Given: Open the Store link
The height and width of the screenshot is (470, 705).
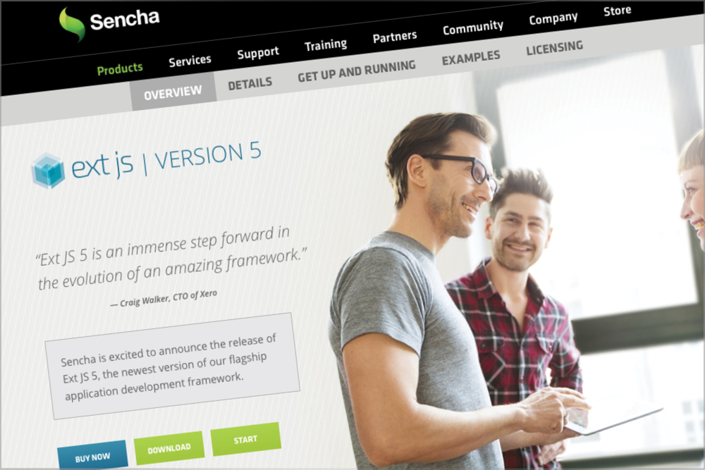Looking at the screenshot, I should 618,11.
